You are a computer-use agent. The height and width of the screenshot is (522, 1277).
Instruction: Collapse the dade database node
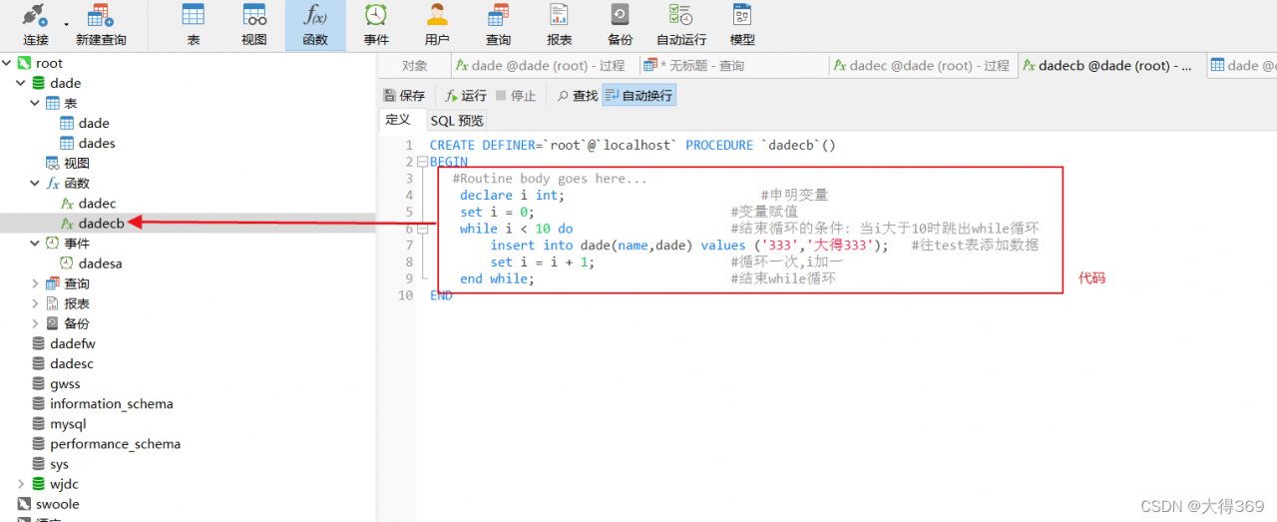21,83
